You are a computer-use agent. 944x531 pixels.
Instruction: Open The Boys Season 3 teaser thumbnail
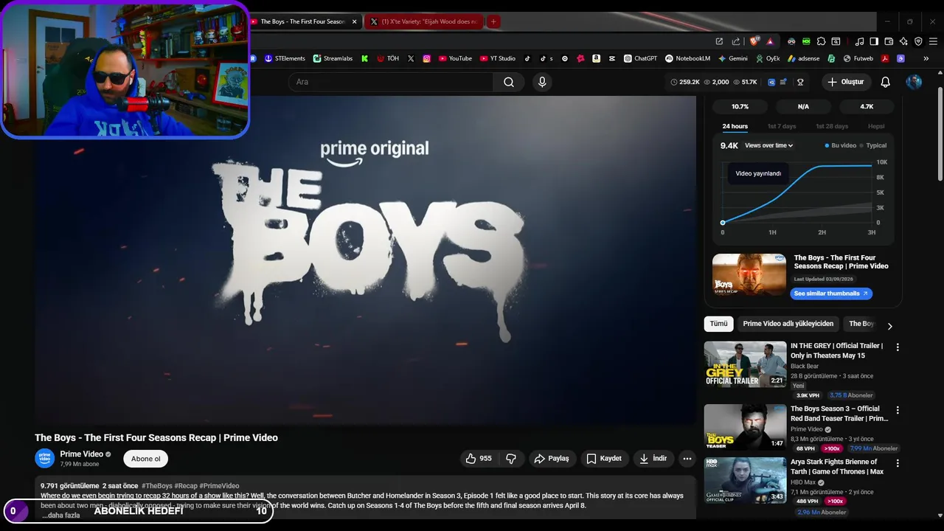coord(745,427)
